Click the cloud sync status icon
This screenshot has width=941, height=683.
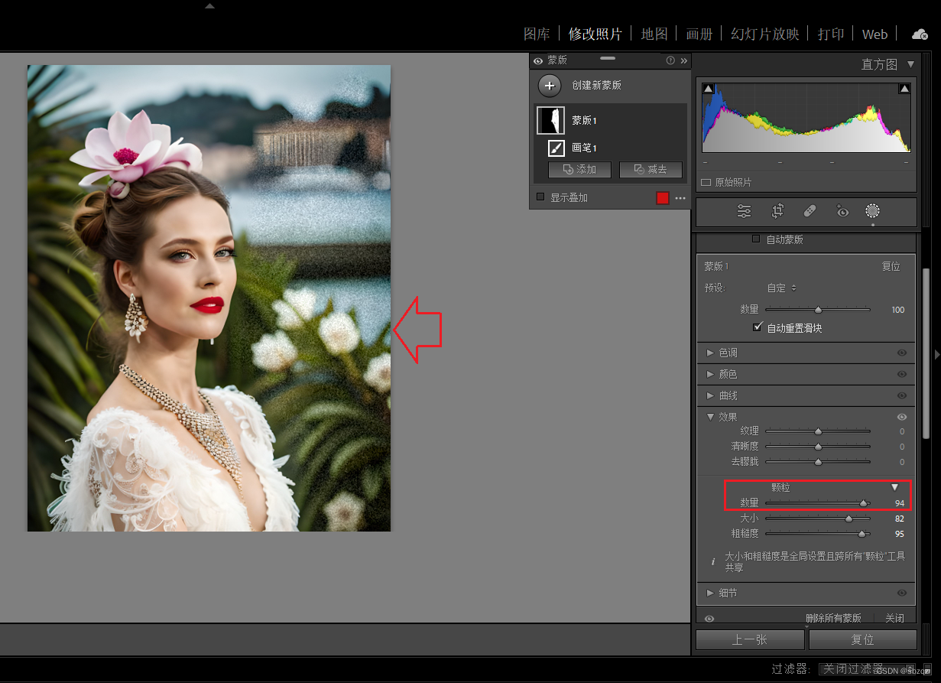[920, 34]
